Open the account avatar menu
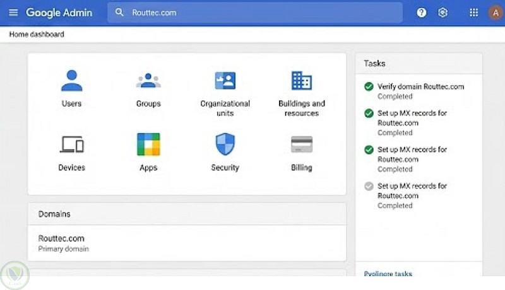This screenshot has width=505, height=290. click(x=494, y=13)
